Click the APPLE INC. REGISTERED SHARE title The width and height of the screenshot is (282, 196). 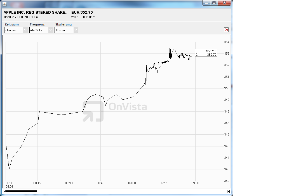[36, 12]
